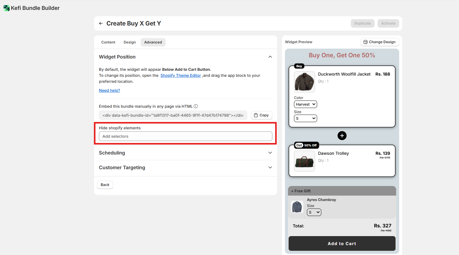
Task: Click the info icon next to HTML
Action: click(196, 106)
